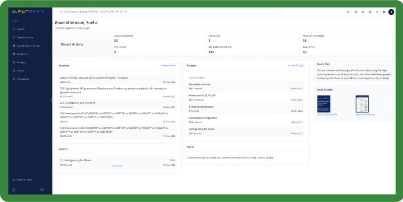
Task: Open the four-squares grid icon
Action: pyautogui.click(x=370, y=12)
